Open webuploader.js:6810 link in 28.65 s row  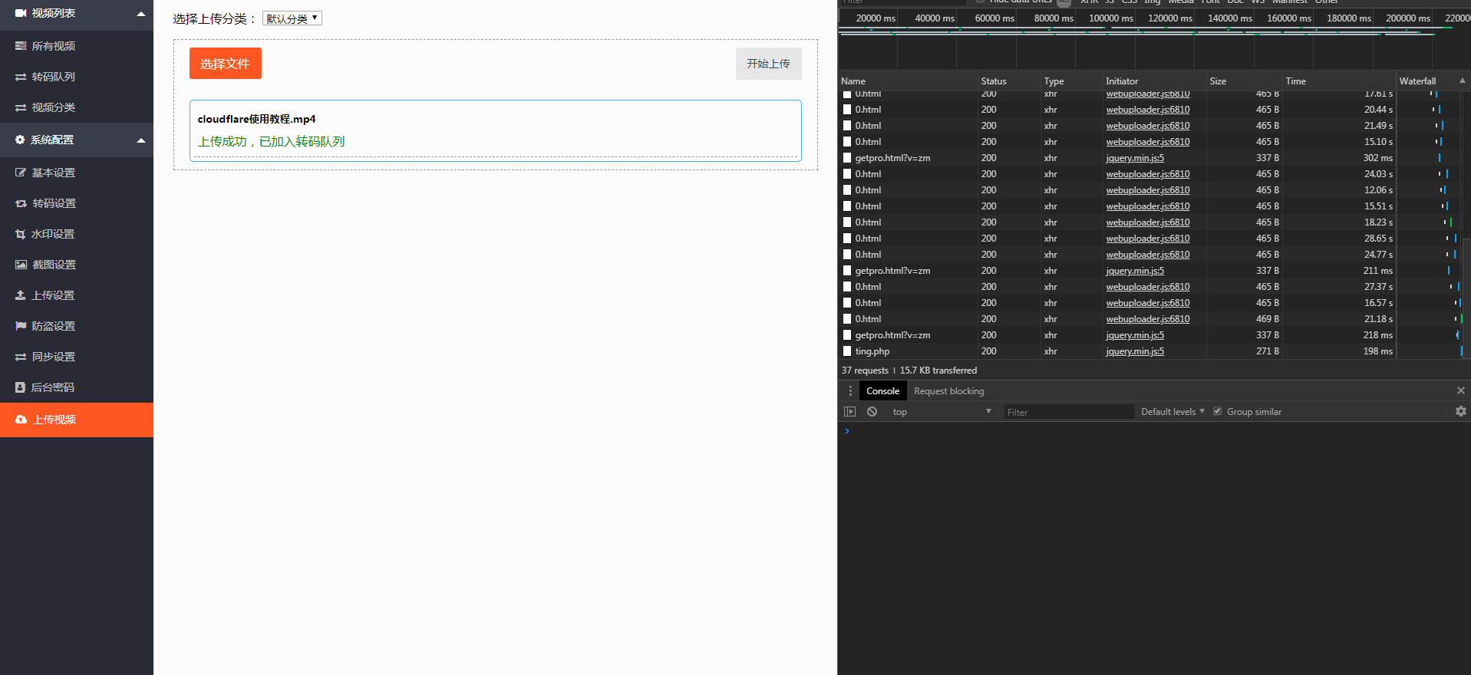[x=1148, y=239]
